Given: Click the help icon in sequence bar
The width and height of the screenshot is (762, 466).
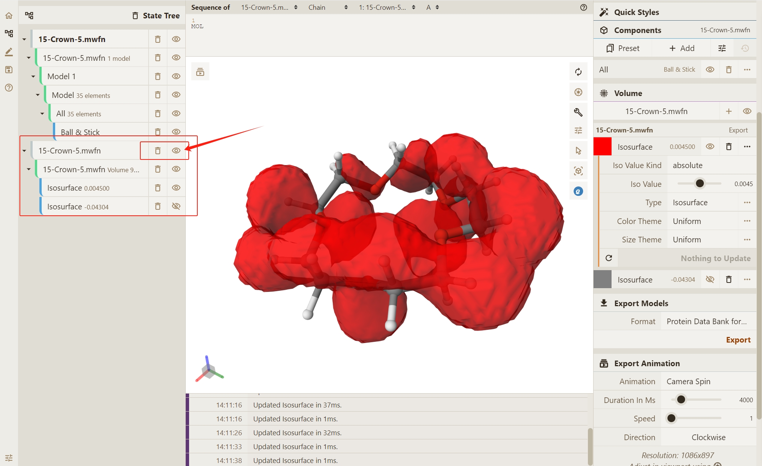Looking at the screenshot, I should [x=583, y=8].
